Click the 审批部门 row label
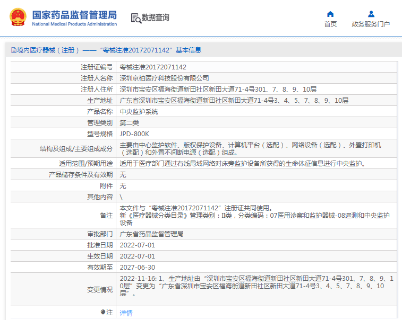This screenshot has height=320, width=402. coord(100,234)
